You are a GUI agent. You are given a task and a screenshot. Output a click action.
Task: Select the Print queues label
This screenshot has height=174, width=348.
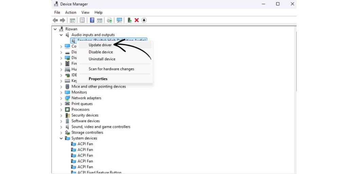tap(82, 104)
